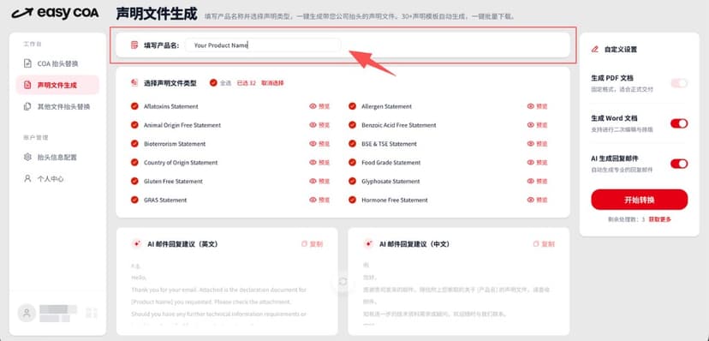Click icon right of the username
The width and height of the screenshot is (709, 341).
pyautogui.click(x=92, y=313)
